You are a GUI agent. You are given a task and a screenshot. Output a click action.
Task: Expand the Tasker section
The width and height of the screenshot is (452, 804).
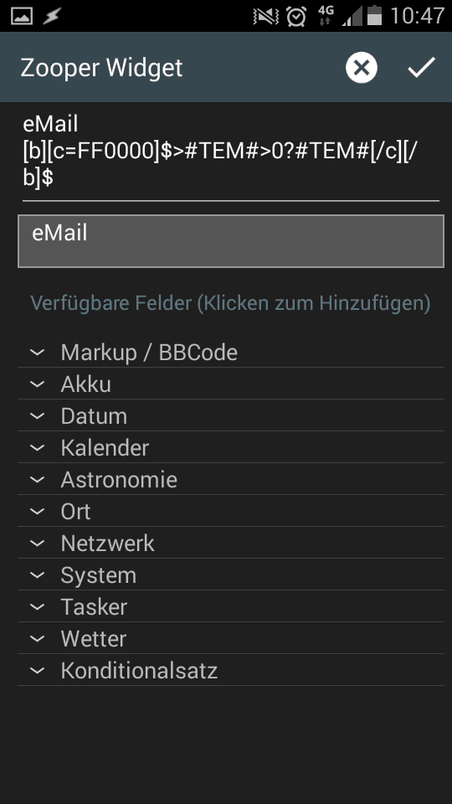click(231, 606)
